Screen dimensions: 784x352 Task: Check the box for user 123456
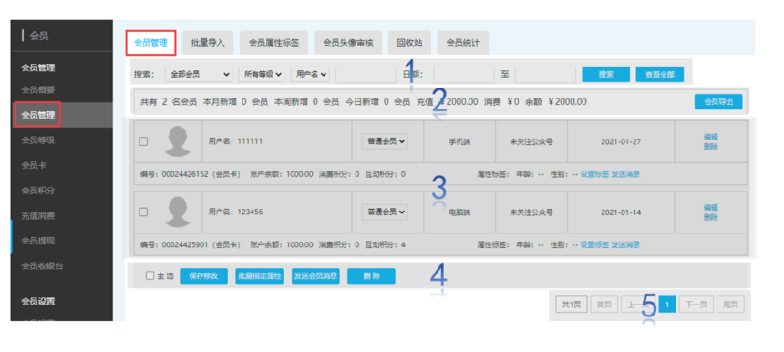pyautogui.click(x=143, y=212)
